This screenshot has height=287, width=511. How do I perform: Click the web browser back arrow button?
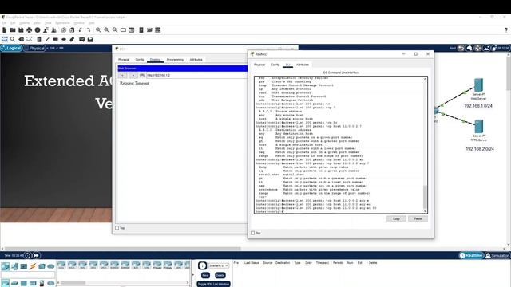pyautogui.click(x=122, y=75)
